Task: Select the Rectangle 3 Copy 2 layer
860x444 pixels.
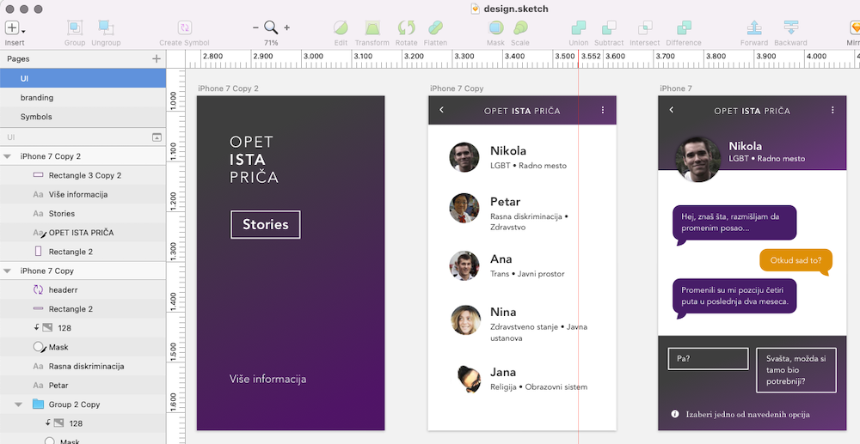Action: 83,175
